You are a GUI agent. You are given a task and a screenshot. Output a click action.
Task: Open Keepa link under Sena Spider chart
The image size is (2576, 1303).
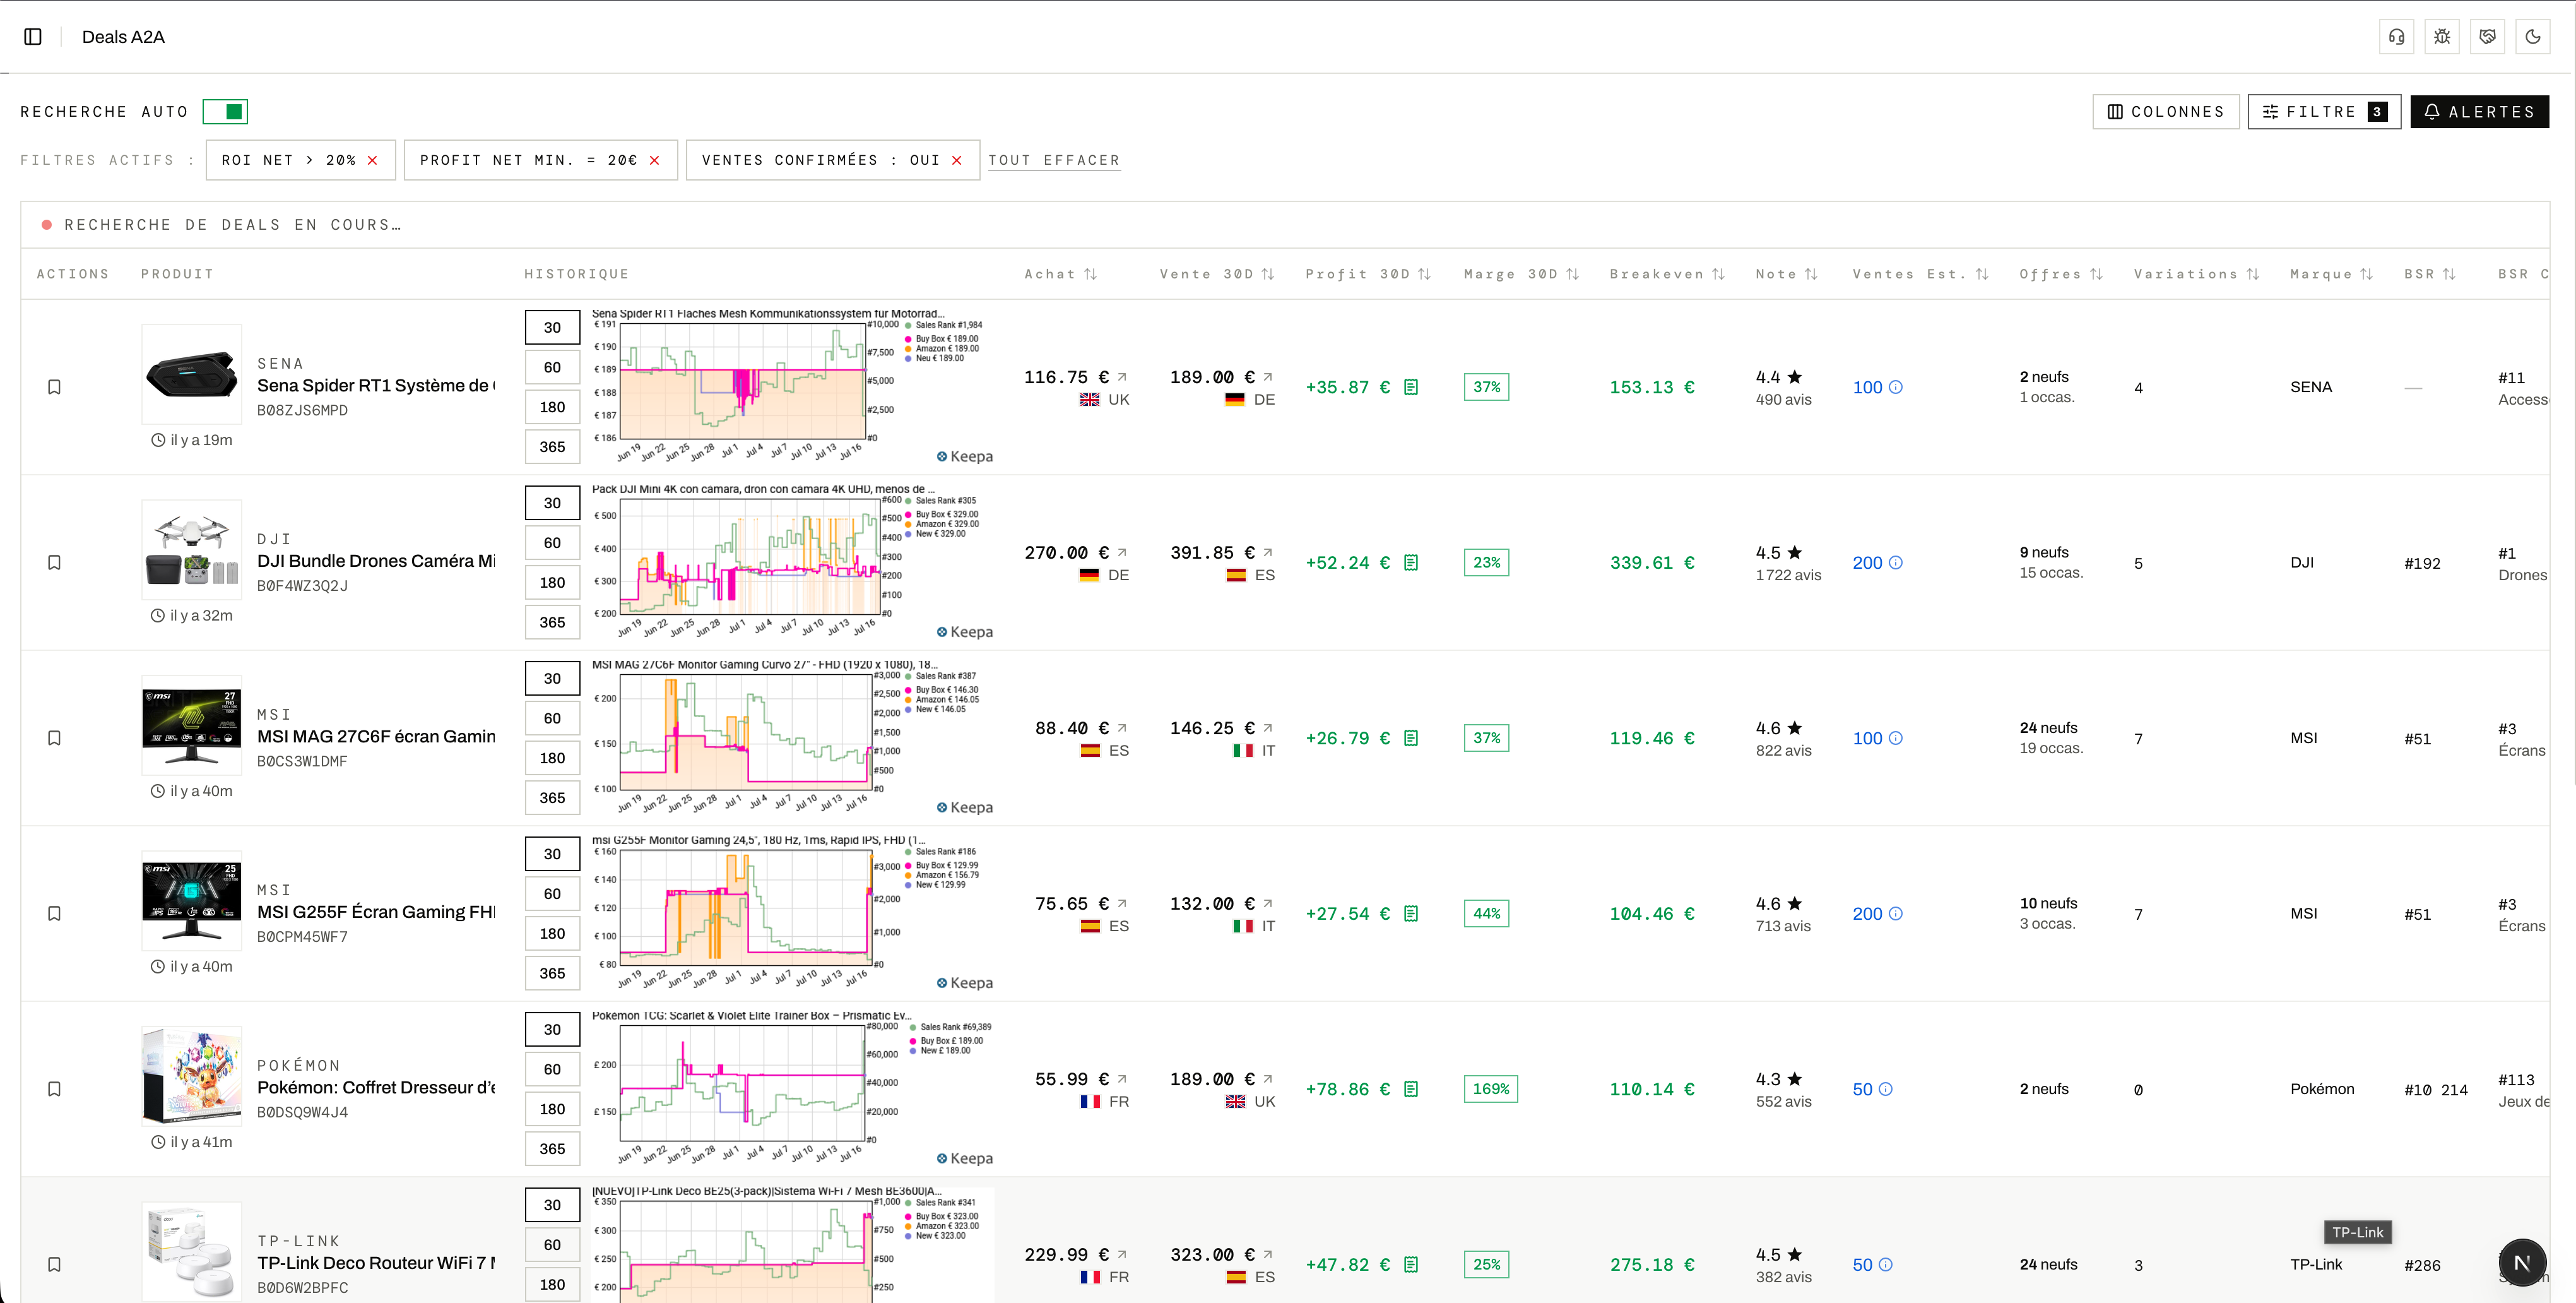pyautogui.click(x=965, y=457)
